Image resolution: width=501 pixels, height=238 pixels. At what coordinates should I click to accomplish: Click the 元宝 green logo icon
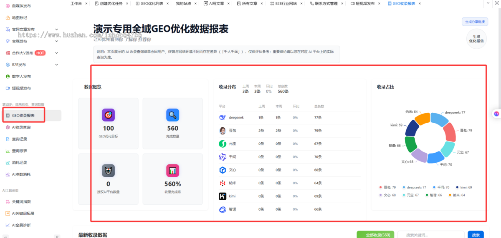click(x=223, y=144)
